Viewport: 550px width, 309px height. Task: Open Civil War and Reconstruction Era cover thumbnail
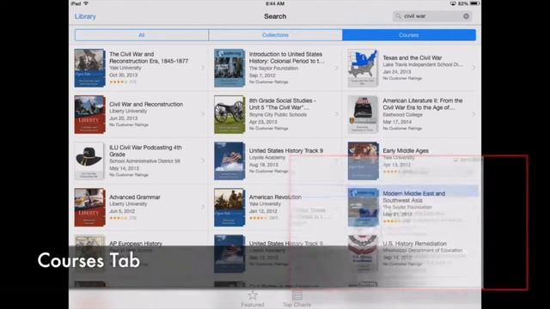[89, 68]
